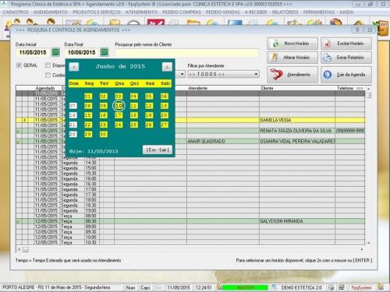The height and width of the screenshot is (292, 390).
Task: Expand the Filtrar por Atendente dropdown
Action: tap(256, 74)
